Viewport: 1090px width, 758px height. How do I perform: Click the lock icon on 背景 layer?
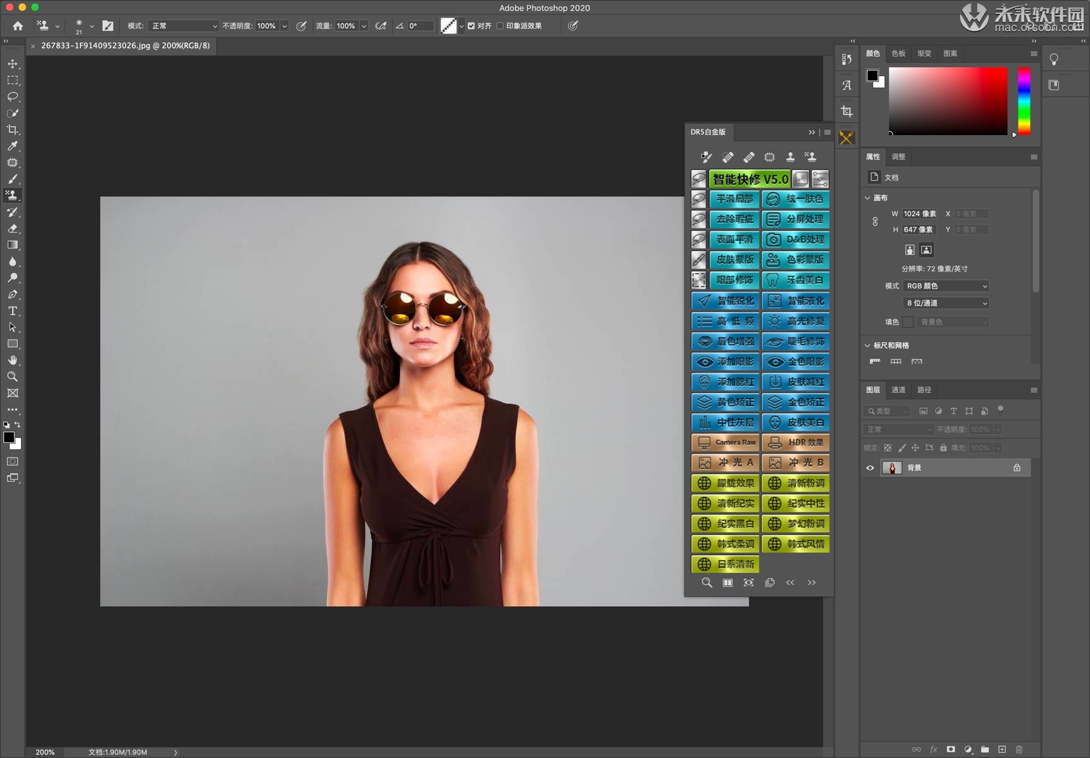(x=1016, y=468)
